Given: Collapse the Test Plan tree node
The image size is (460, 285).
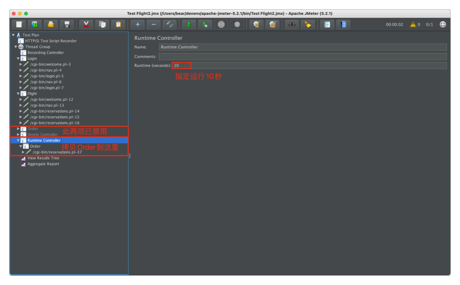Looking at the screenshot, I should click(13, 35).
